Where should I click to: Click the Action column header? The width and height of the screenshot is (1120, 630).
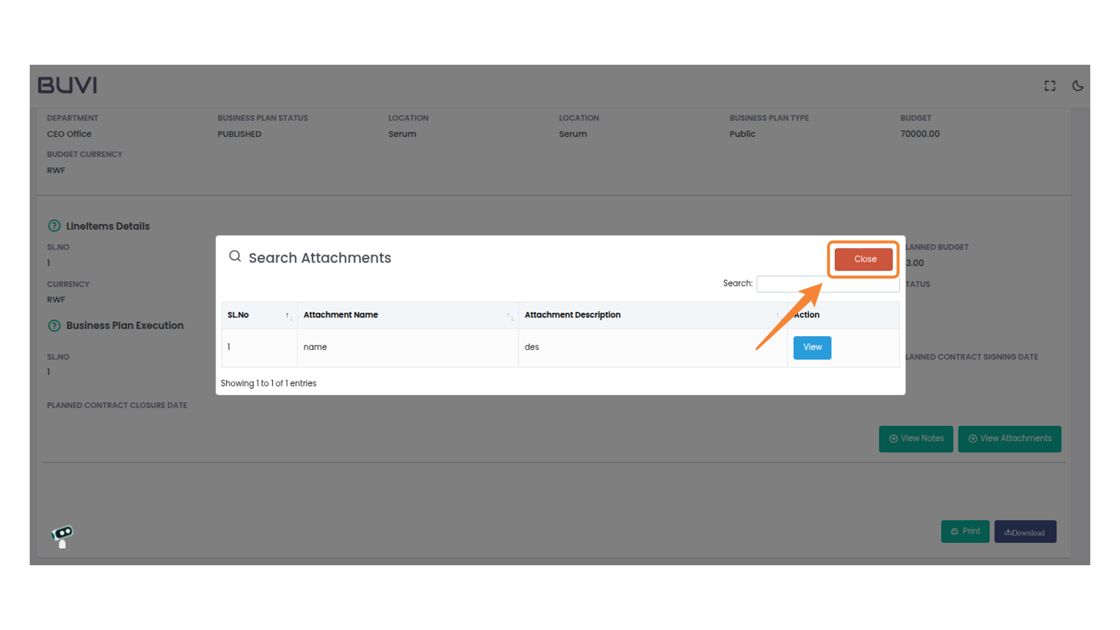coord(808,315)
